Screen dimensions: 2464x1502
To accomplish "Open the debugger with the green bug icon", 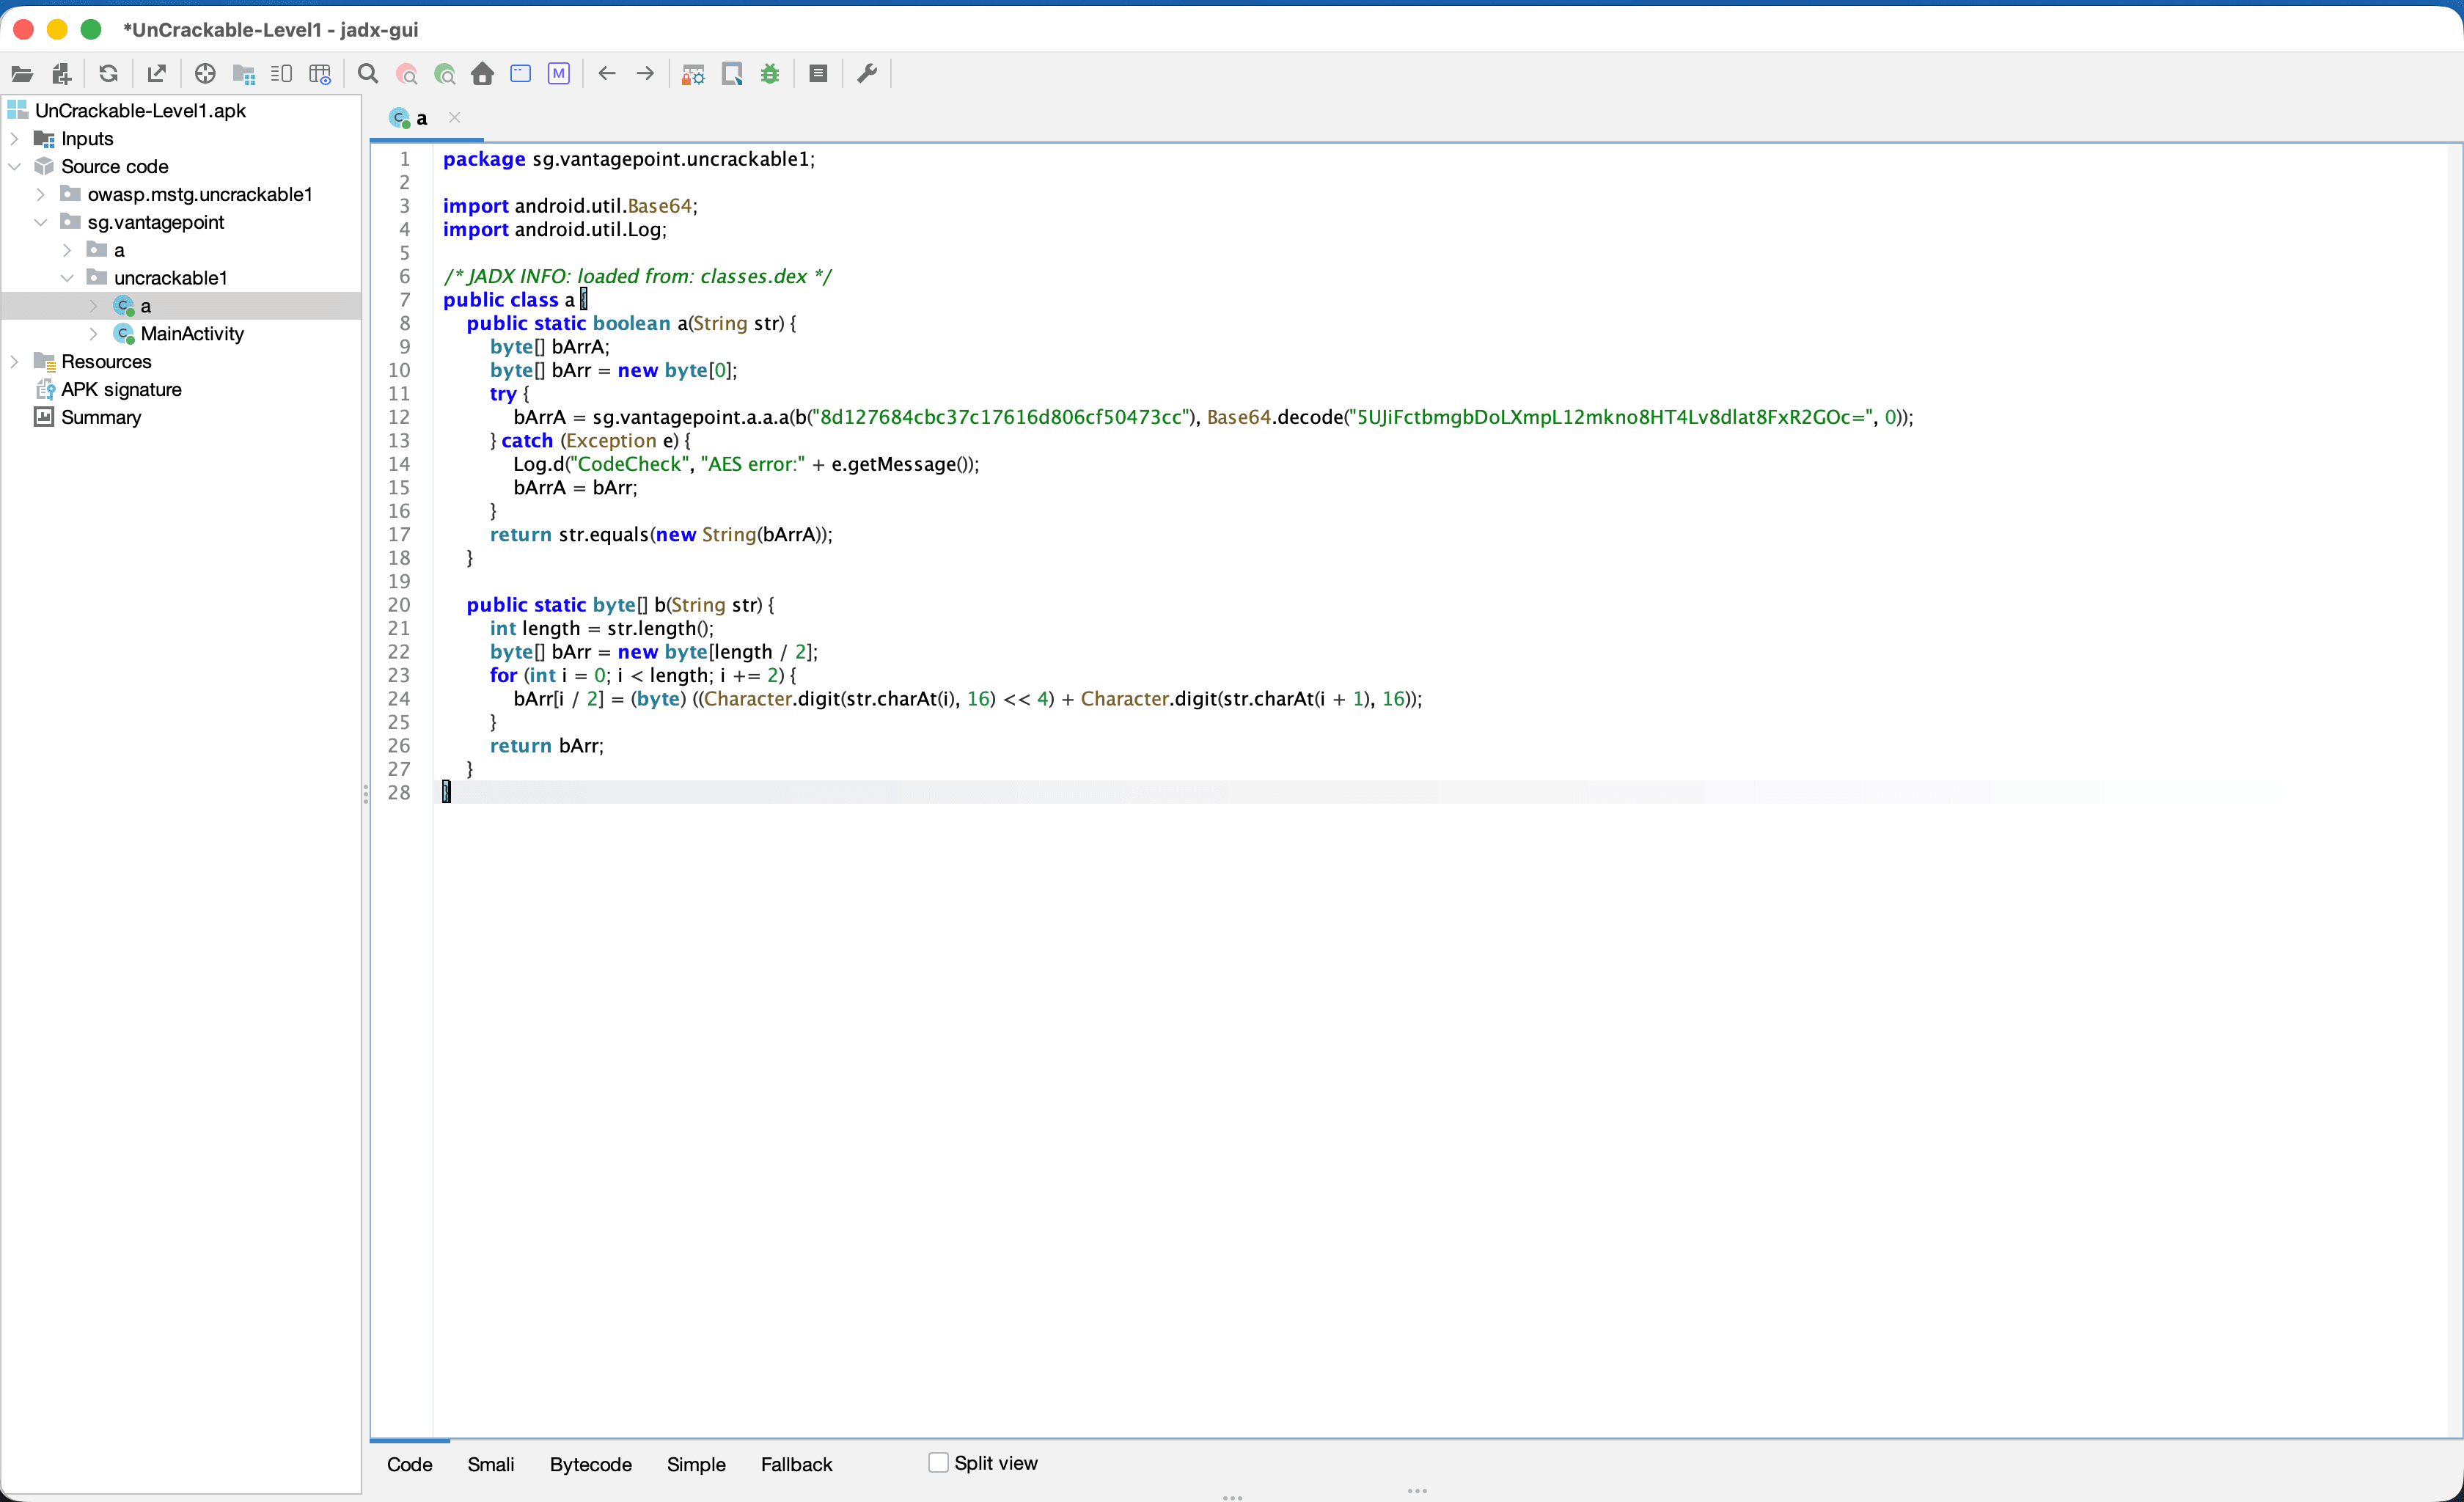I will pos(770,74).
